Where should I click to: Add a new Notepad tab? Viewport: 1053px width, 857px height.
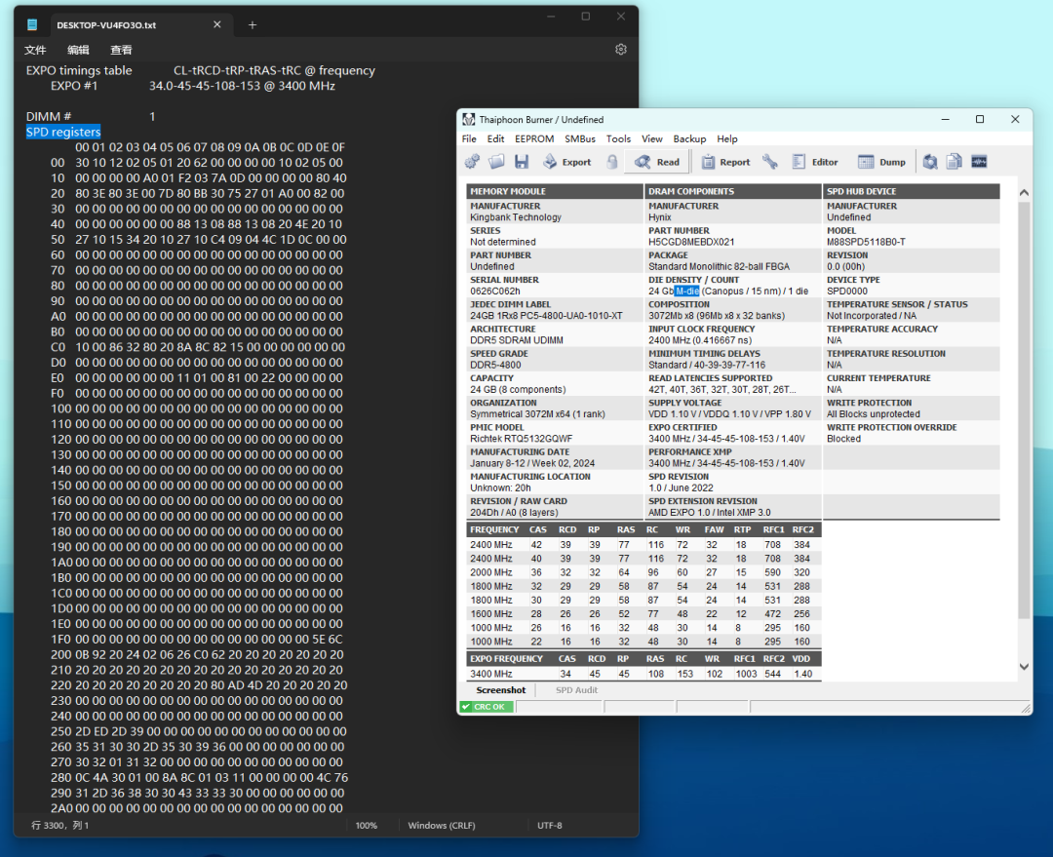[253, 24]
